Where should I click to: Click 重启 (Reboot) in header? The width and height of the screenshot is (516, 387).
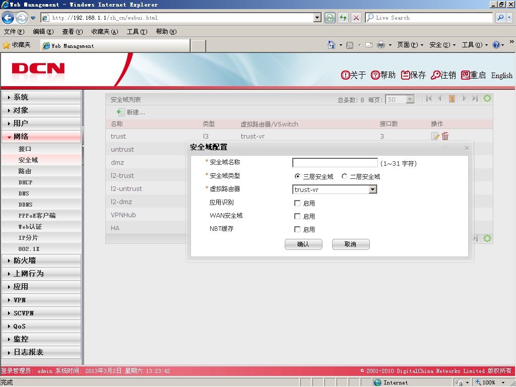pos(473,75)
